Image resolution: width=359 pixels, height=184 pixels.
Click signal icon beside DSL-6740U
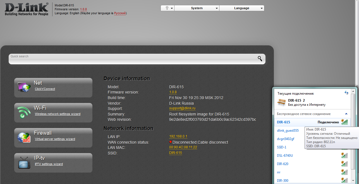click(x=344, y=155)
